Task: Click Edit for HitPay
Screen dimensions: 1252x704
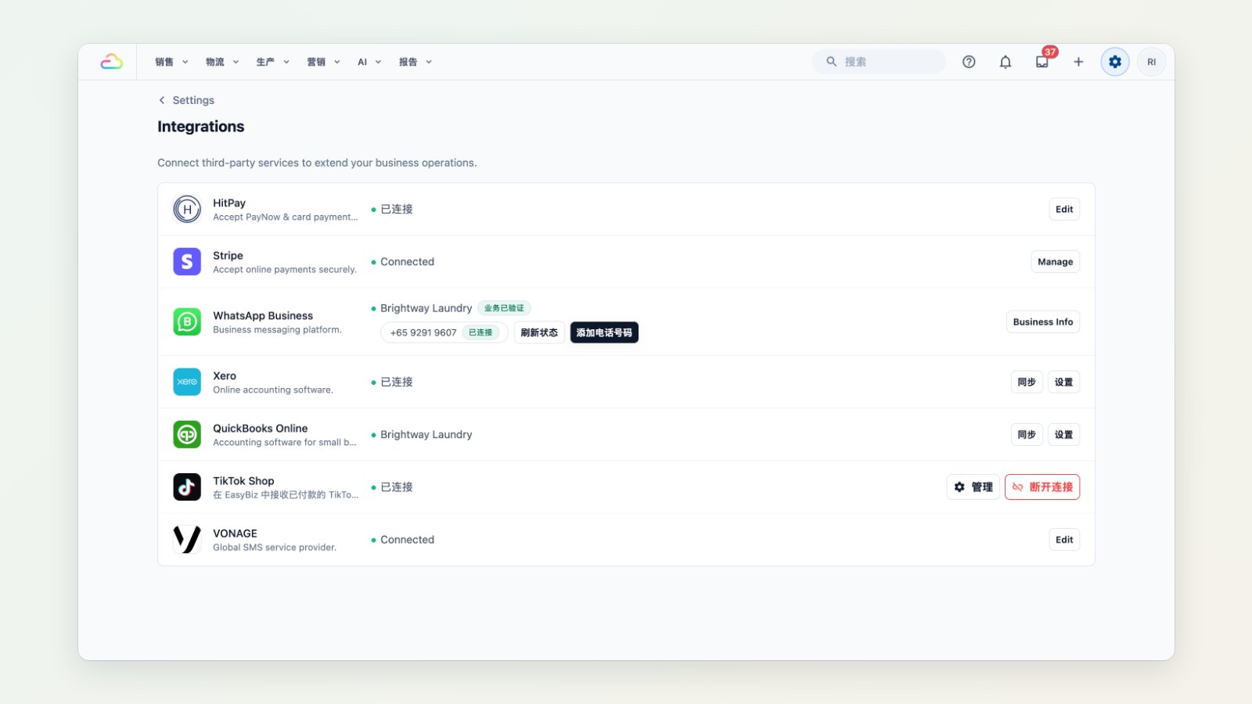Action: pyautogui.click(x=1064, y=209)
